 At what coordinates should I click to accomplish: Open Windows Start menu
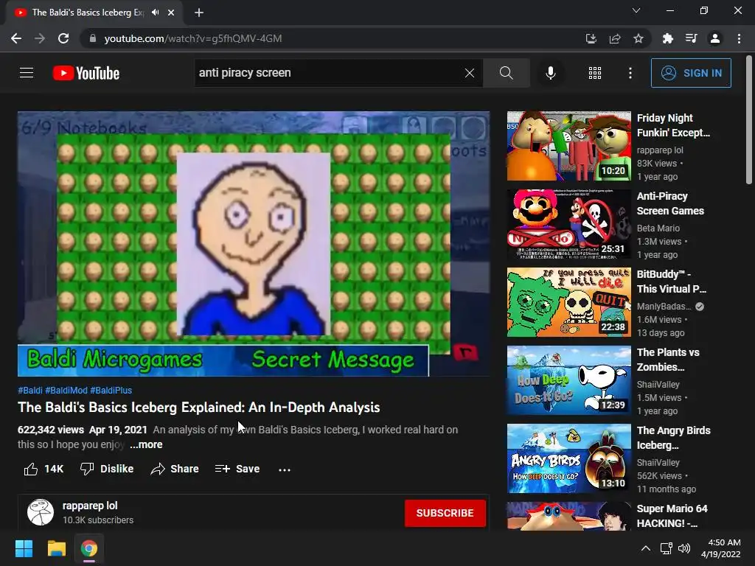click(24, 548)
